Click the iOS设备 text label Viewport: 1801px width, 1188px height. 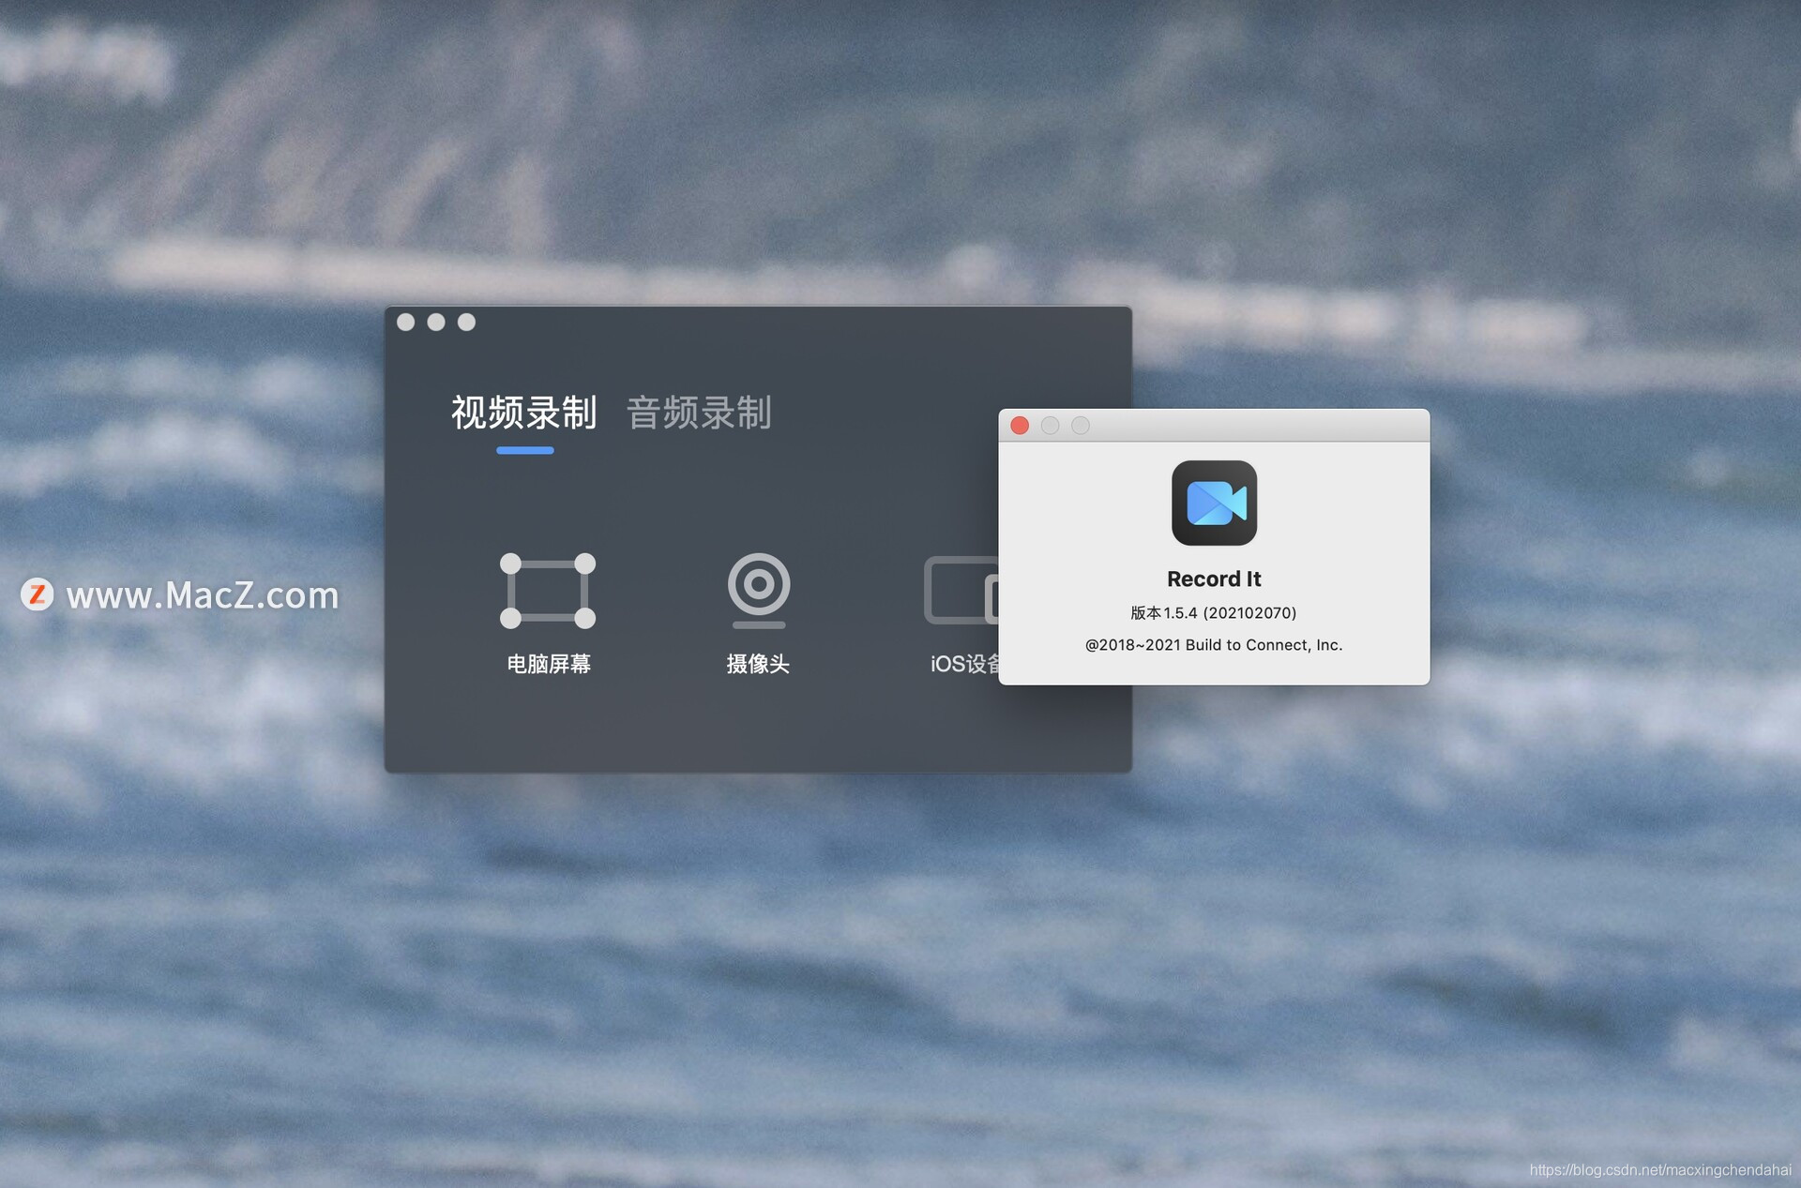(x=963, y=664)
